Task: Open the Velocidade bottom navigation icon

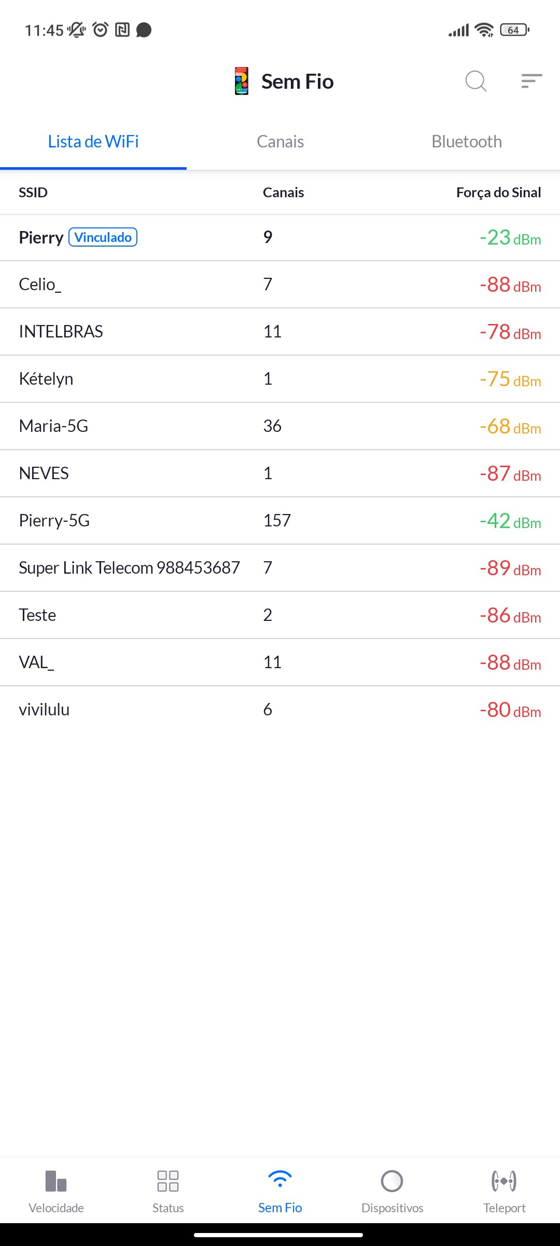Action: (56, 1181)
